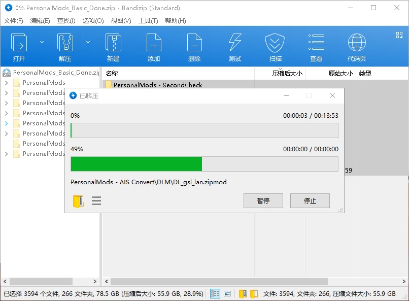This screenshot has width=409, height=301.
Task: Open the 查找(I) menu
Action: [x=66, y=21]
